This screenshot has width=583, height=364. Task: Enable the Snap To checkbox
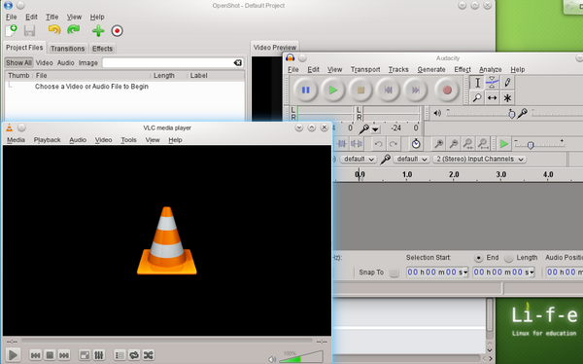(x=394, y=273)
